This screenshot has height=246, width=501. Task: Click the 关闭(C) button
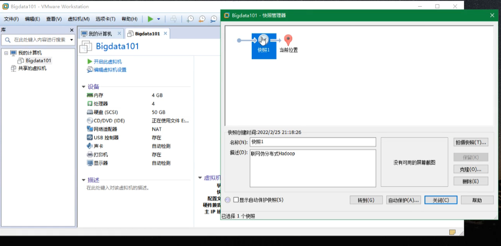441,200
